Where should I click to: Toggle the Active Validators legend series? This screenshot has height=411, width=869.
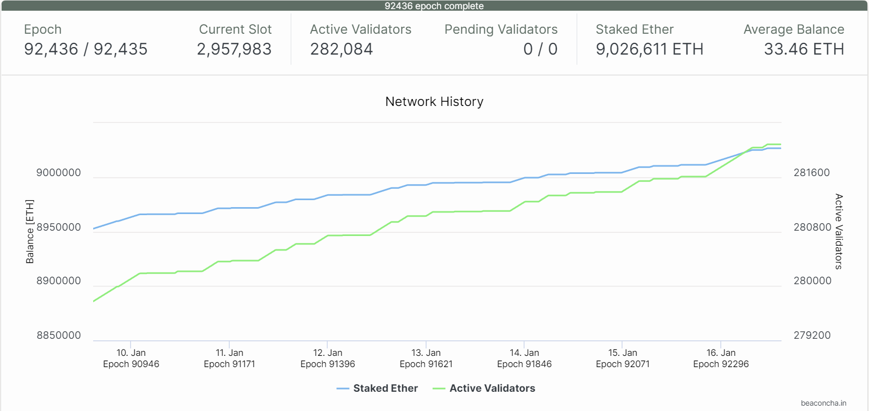(x=492, y=389)
